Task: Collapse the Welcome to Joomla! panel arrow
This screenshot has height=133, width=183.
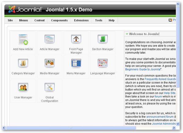Action: click(127, 34)
